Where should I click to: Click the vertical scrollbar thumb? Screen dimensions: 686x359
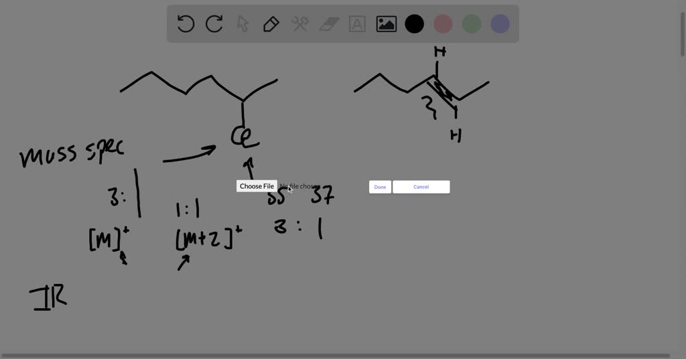coord(682,34)
